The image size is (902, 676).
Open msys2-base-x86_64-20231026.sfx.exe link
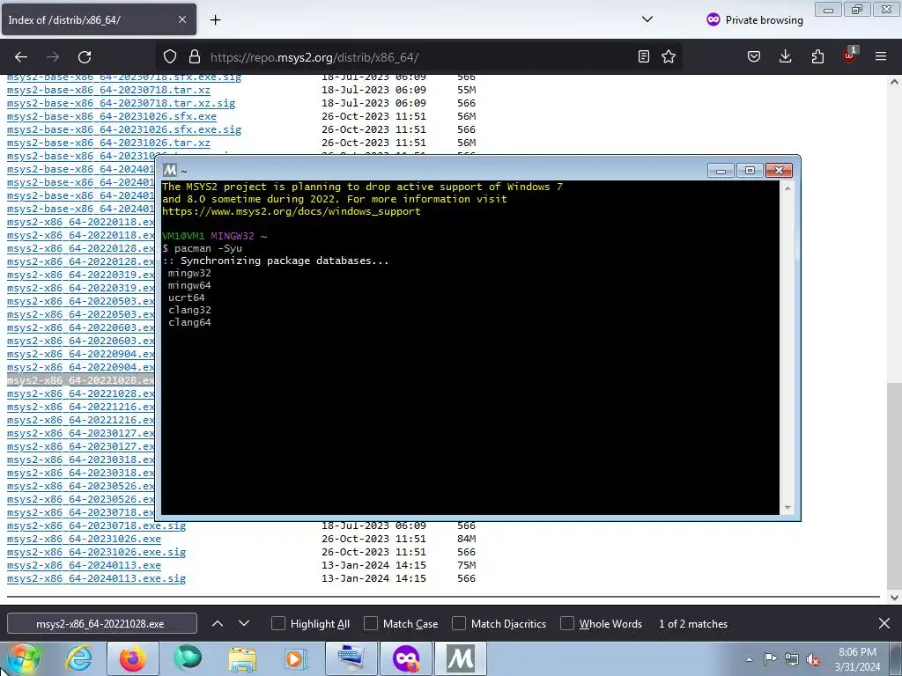[112, 116]
